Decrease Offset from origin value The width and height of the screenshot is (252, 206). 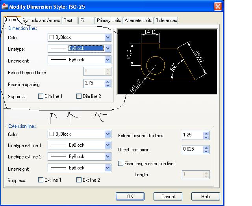pyautogui.click(x=206, y=151)
